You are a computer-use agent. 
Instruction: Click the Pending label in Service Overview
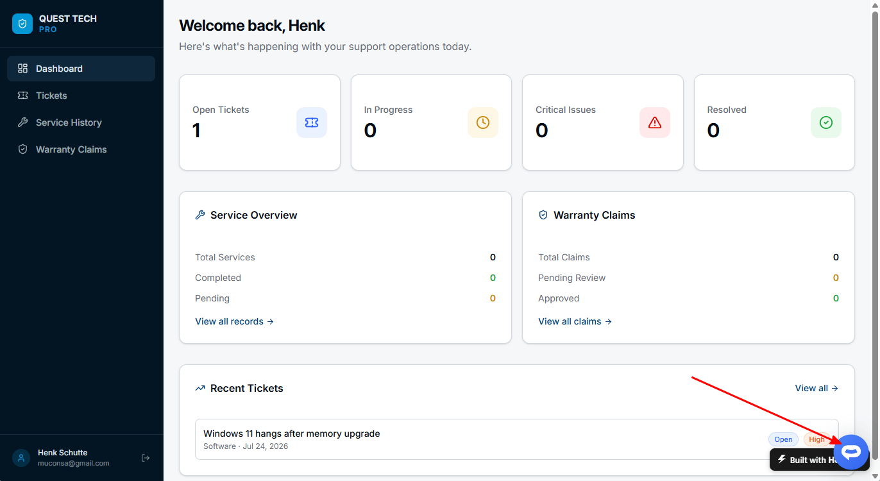pos(212,298)
